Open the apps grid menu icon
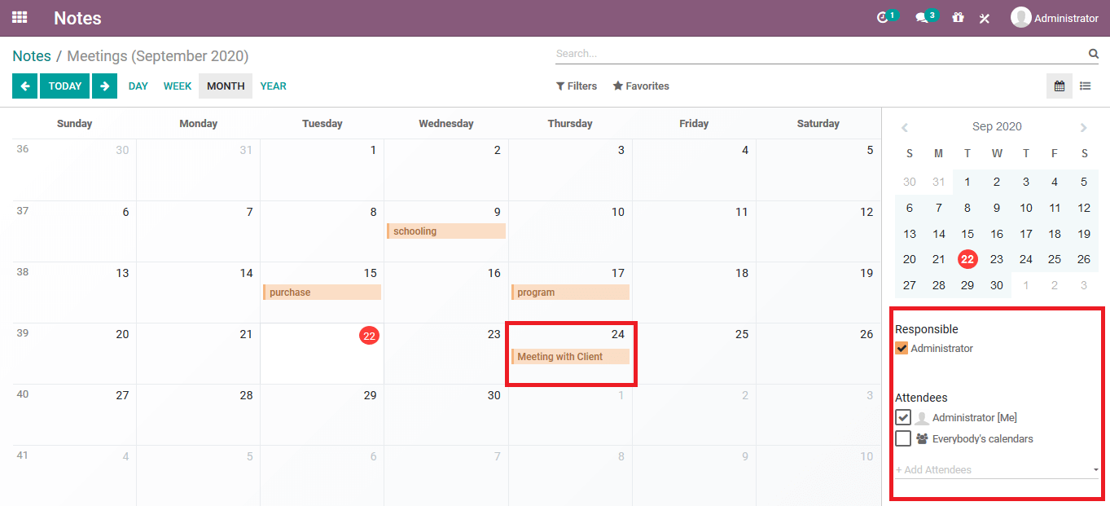1110x506 pixels. click(20, 17)
